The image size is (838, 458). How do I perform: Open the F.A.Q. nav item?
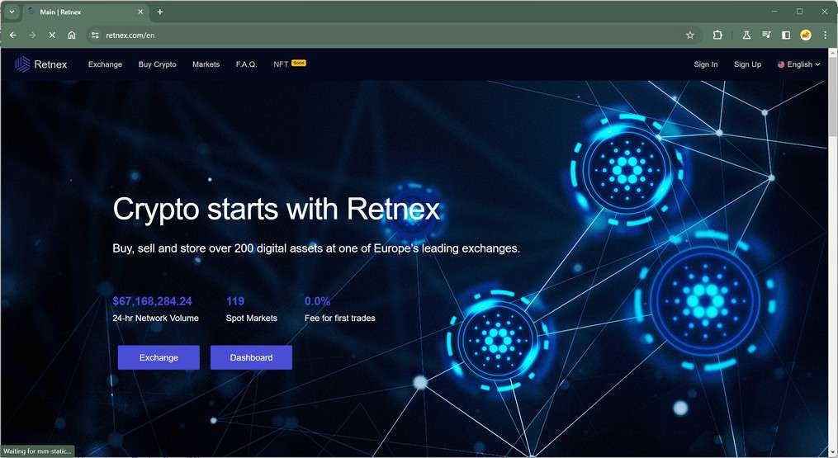tap(246, 64)
